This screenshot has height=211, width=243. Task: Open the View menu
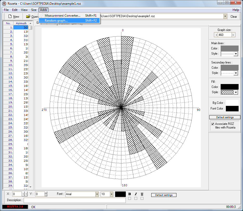point(24,10)
